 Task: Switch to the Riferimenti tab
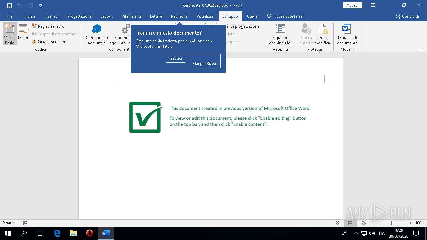[131, 16]
